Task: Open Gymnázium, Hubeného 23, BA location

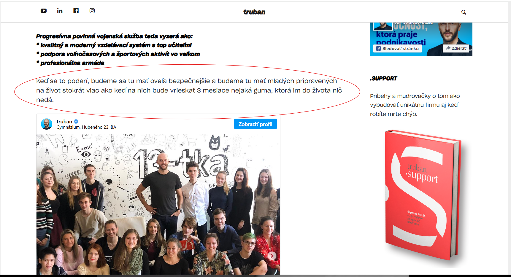Action: (x=86, y=127)
